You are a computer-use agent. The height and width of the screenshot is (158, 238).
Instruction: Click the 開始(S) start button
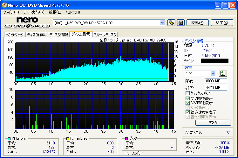(x=197, y=23)
